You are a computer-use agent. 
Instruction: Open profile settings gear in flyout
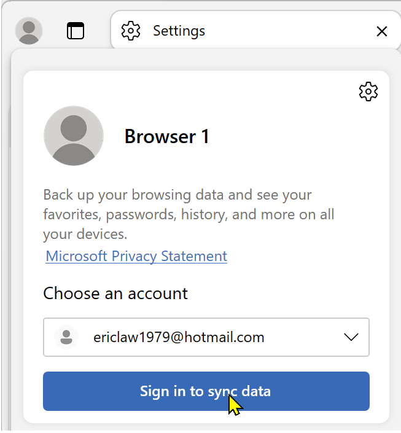click(368, 92)
